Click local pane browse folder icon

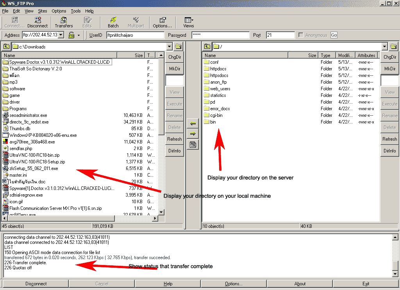coord(178,47)
